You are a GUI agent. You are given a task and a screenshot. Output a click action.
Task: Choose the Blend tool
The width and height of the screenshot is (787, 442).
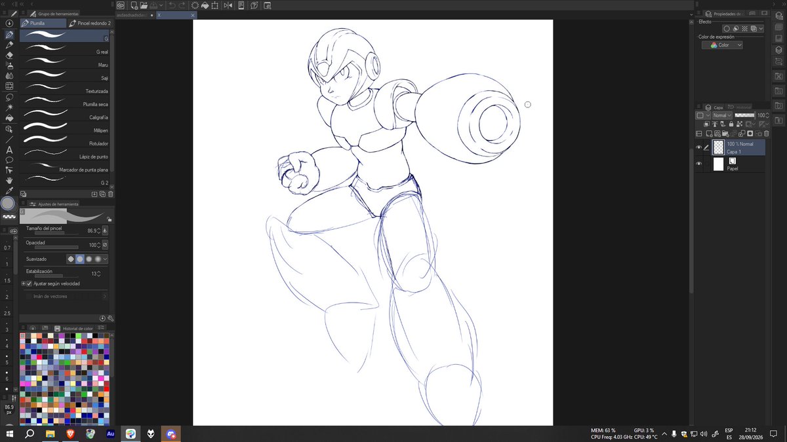9,76
